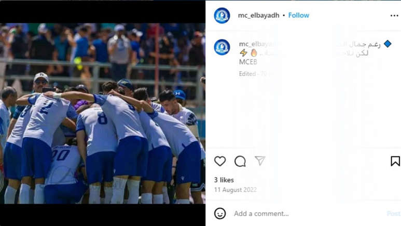The height and width of the screenshot is (226, 401).
Task: Click the mc_elbayadh profile avatar in header
Action: 222,16
